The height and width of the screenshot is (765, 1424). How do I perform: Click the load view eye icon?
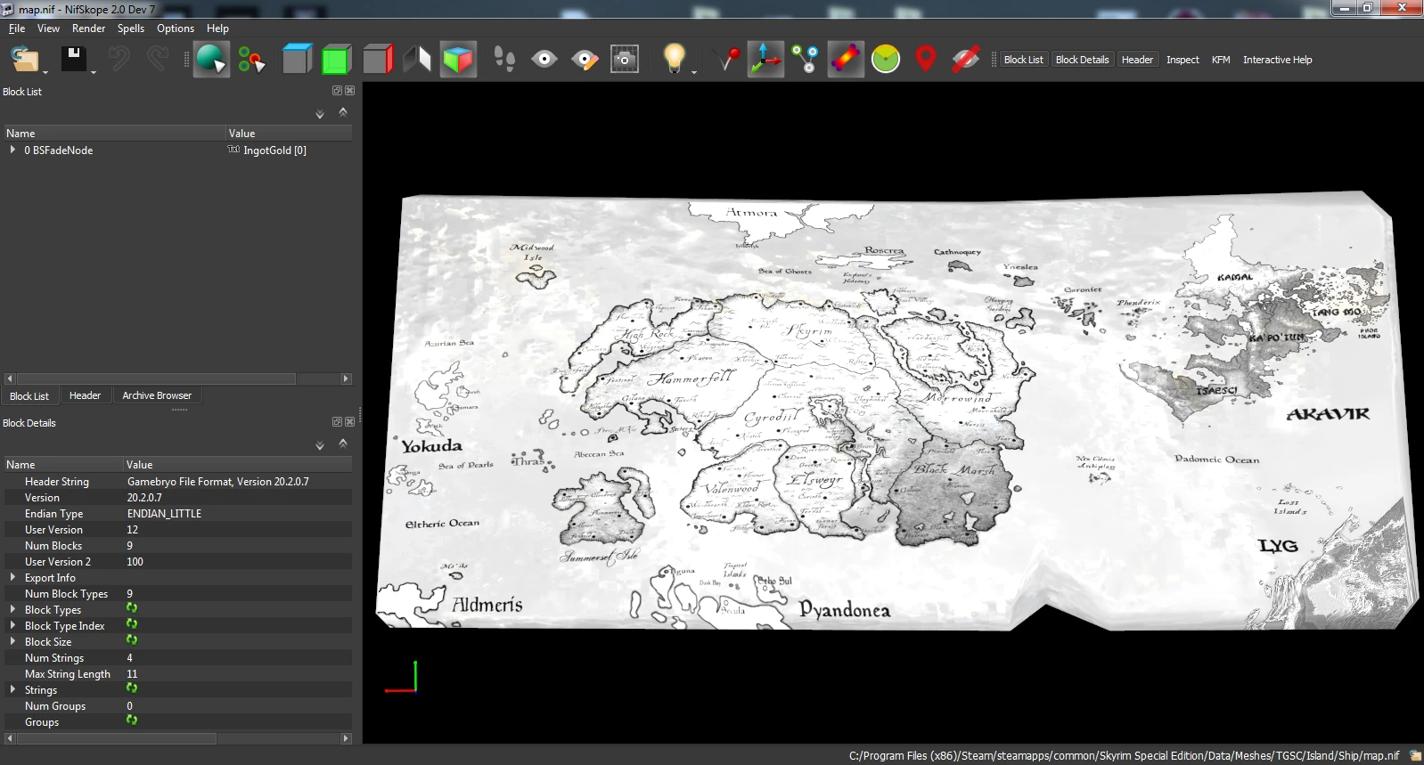coord(544,60)
